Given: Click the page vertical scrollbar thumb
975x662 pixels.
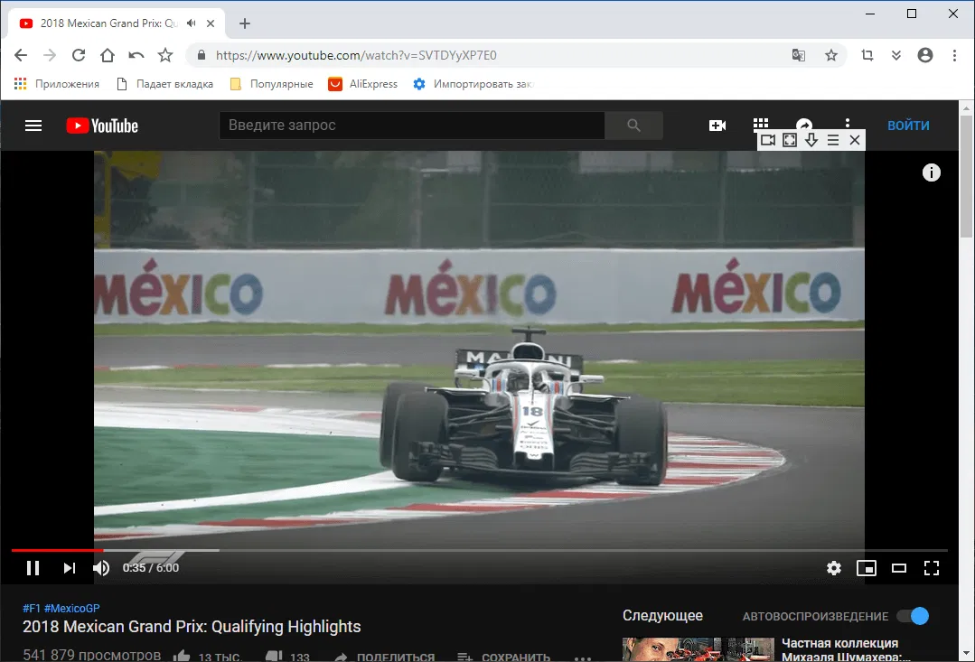Looking at the screenshot, I should click(x=966, y=176).
